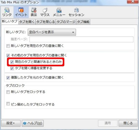
Task: Open the マウス (Mouse) category icon
Action: [45, 12]
